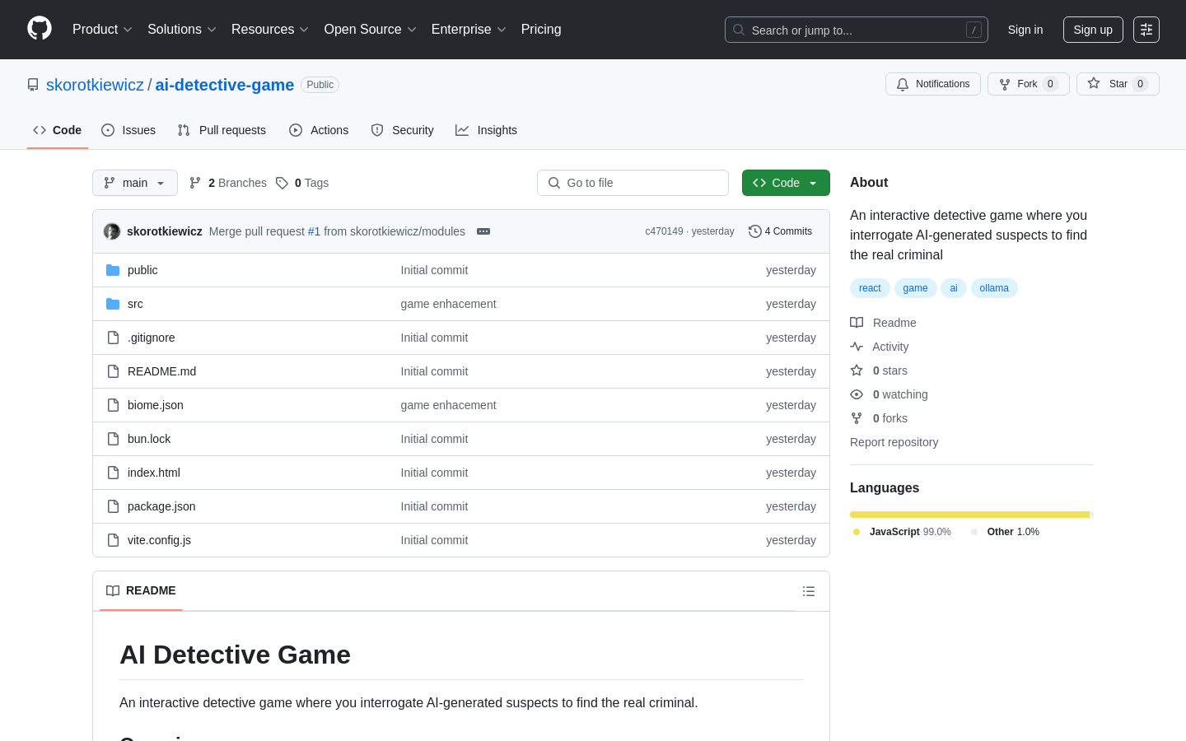Viewport: 1186px width, 741px height.
Task: View the 0 forks link
Action: coord(879,418)
